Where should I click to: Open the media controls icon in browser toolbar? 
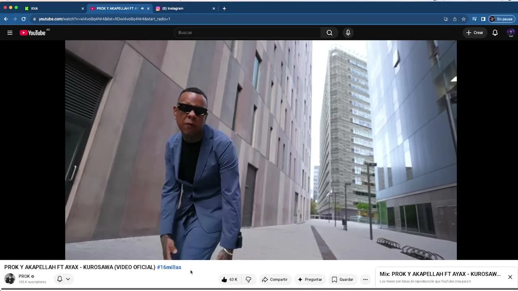pyautogui.click(x=474, y=19)
